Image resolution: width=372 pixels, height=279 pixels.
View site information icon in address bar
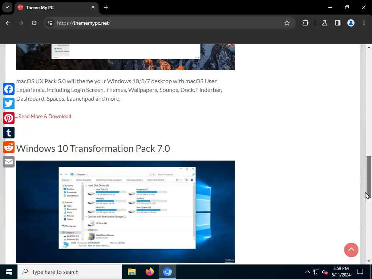click(x=49, y=23)
